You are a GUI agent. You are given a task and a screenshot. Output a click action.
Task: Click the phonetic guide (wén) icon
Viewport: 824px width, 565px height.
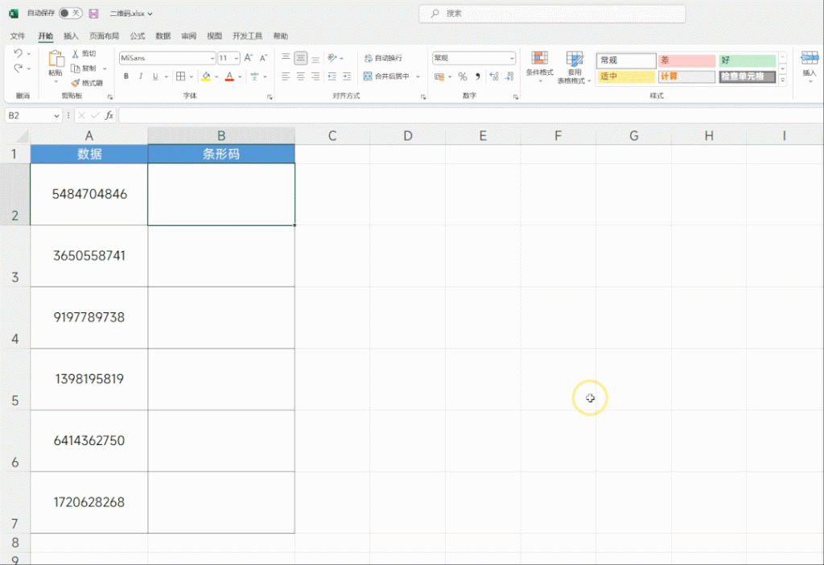(255, 76)
